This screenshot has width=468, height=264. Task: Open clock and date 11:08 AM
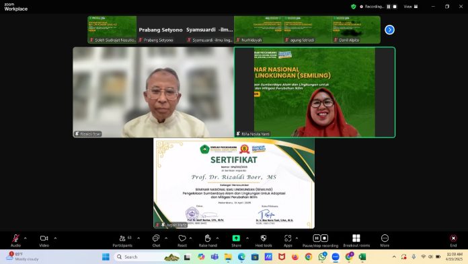(x=454, y=257)
